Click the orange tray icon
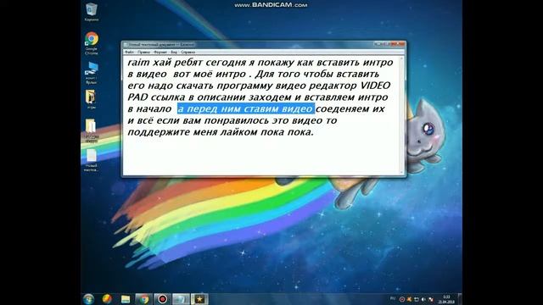Viewport: 543px width, 305px height. point(409,299)
